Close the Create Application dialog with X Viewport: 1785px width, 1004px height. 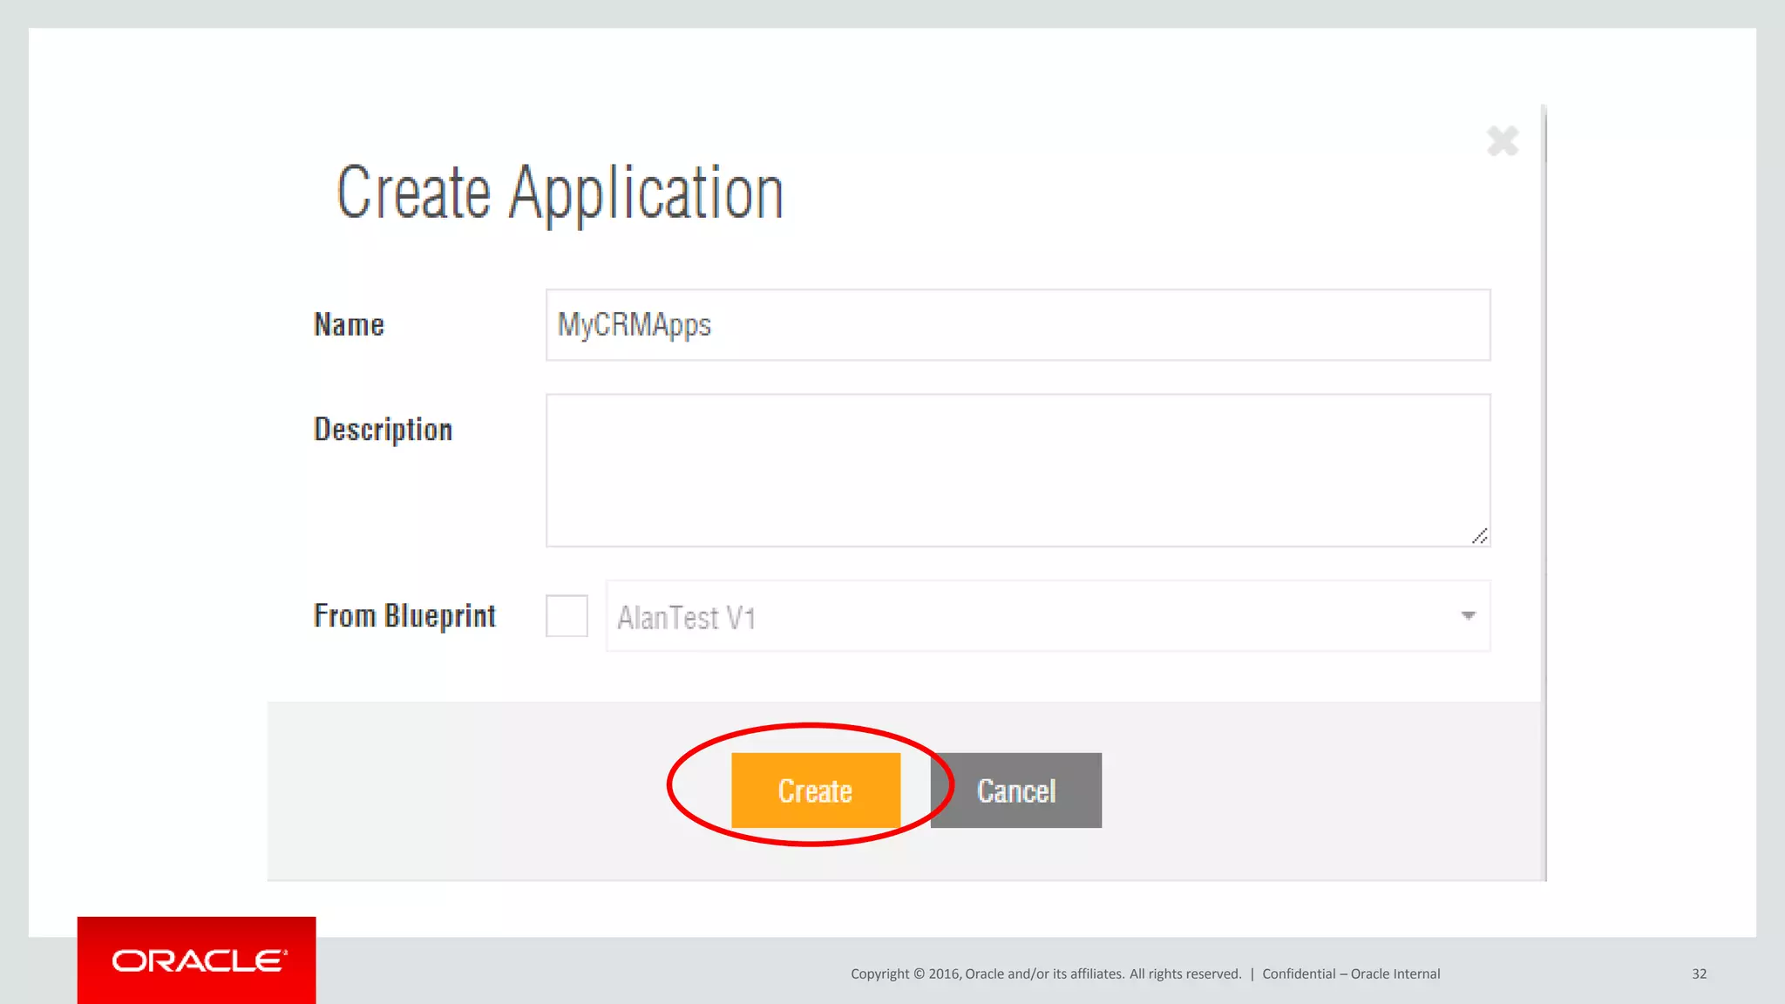[1503, 141]
